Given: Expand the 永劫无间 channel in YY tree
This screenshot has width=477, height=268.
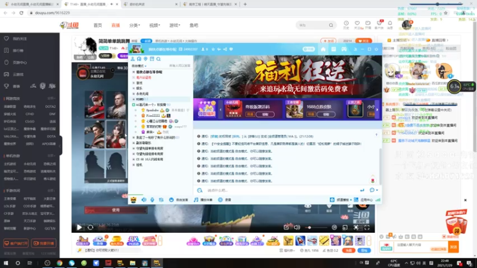Looking at the screenshot, I should coord(134,94).
